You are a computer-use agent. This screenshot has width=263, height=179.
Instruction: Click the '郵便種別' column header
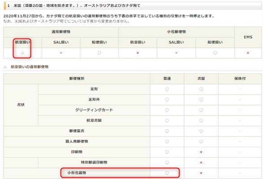(x=77, y=78)
